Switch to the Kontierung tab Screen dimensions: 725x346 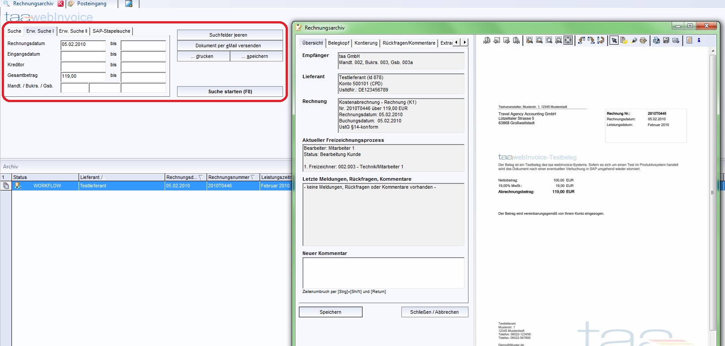click(x=366, y=43)
